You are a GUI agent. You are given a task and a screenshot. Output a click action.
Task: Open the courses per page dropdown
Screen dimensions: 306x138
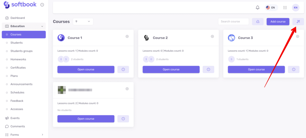(x=83, y=21)
